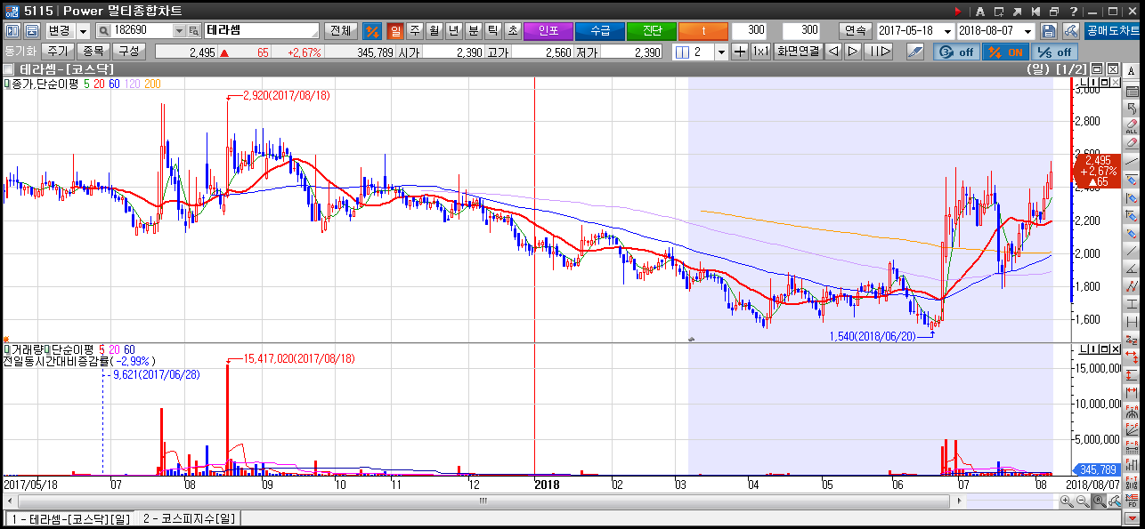
Task: Click the green 진단 button
Action: click(652, 30)
